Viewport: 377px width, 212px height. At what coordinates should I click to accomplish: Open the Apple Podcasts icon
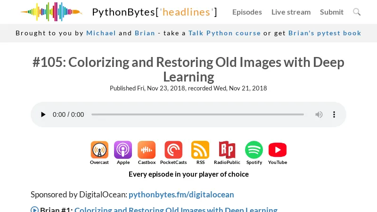coord(123,150)
